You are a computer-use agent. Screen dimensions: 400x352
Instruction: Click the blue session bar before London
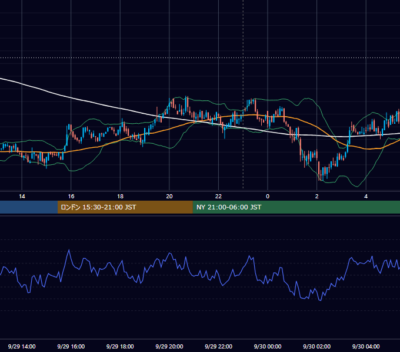point(29,207)
